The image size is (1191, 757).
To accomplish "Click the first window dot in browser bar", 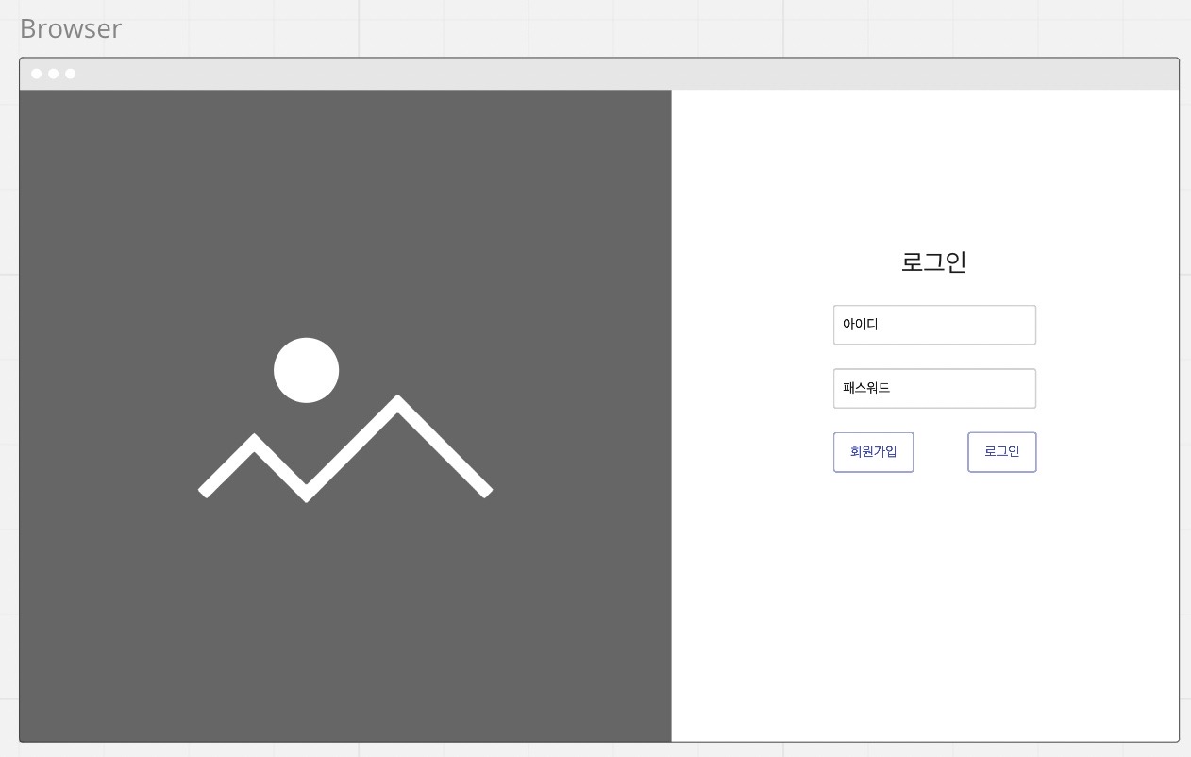I will pyautogui.click(x=37, y=74).
